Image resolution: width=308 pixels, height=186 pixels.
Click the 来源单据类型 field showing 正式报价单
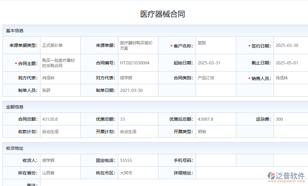60,45
